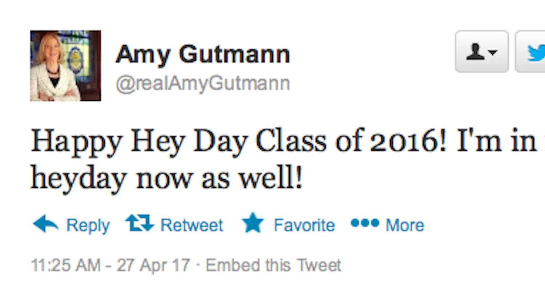This screenshot has width=545, height=307.
Task: Visit the @realAmyGutmann handle
Action: point(203,83)
